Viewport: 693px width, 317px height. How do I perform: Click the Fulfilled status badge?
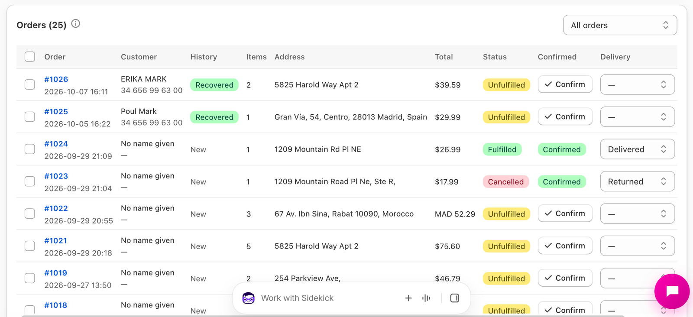(502, 149)
